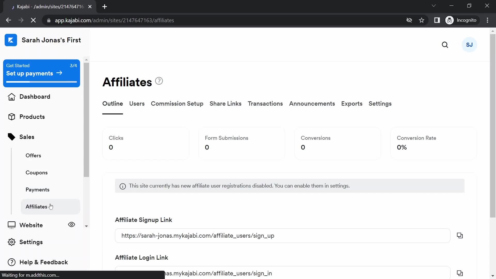The image size is (496, 279).
Task: Click the sidebar Settings label
Action: [x=31, y=242]
